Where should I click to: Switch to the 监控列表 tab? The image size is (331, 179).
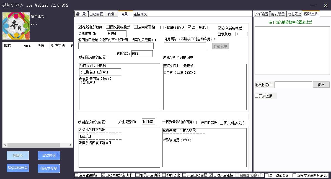pyautogui.click(x=140, y=14)
